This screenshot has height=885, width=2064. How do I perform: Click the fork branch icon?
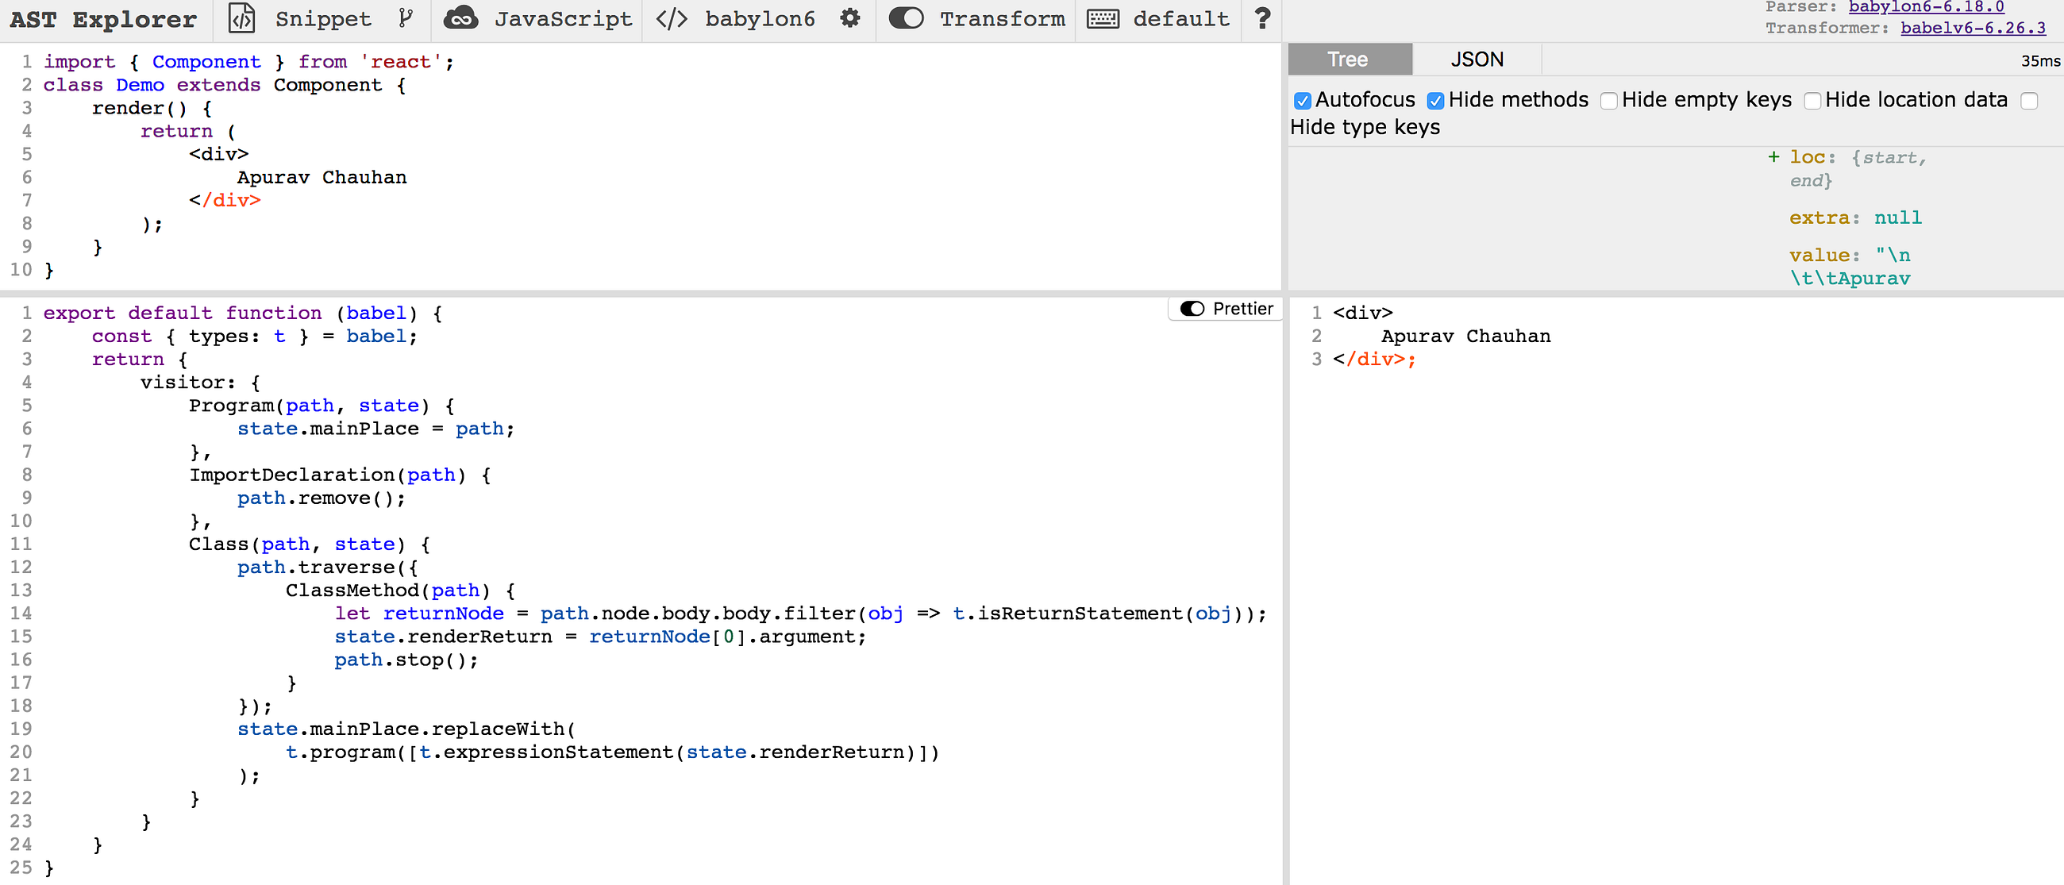[406, 18]
